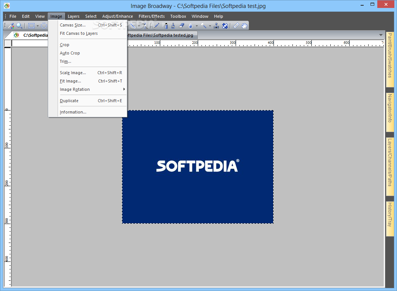Screen dimensions: 397x291
Task: Open the dodge tool dropdown arrow
Action: pos(210,26)
